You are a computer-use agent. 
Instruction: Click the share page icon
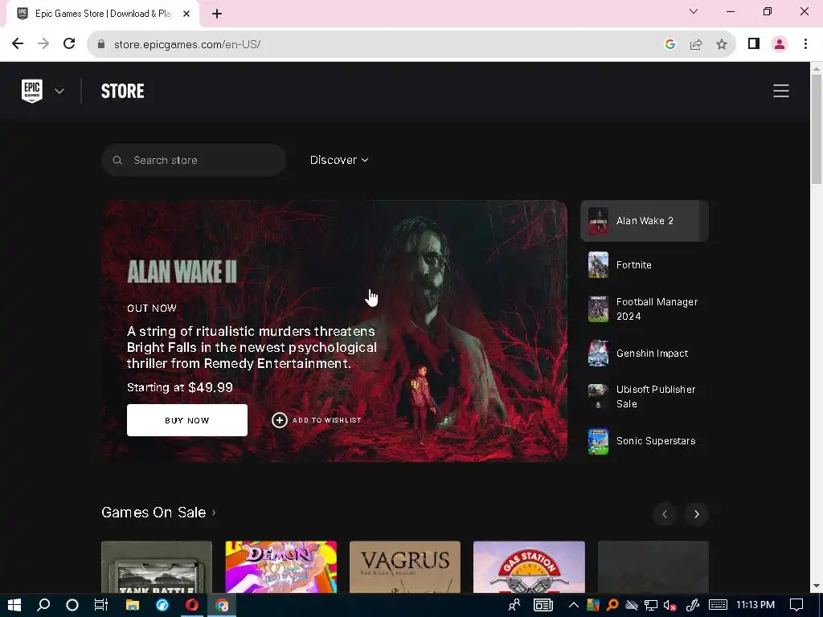pyautogui.click(x=696, y=44)
